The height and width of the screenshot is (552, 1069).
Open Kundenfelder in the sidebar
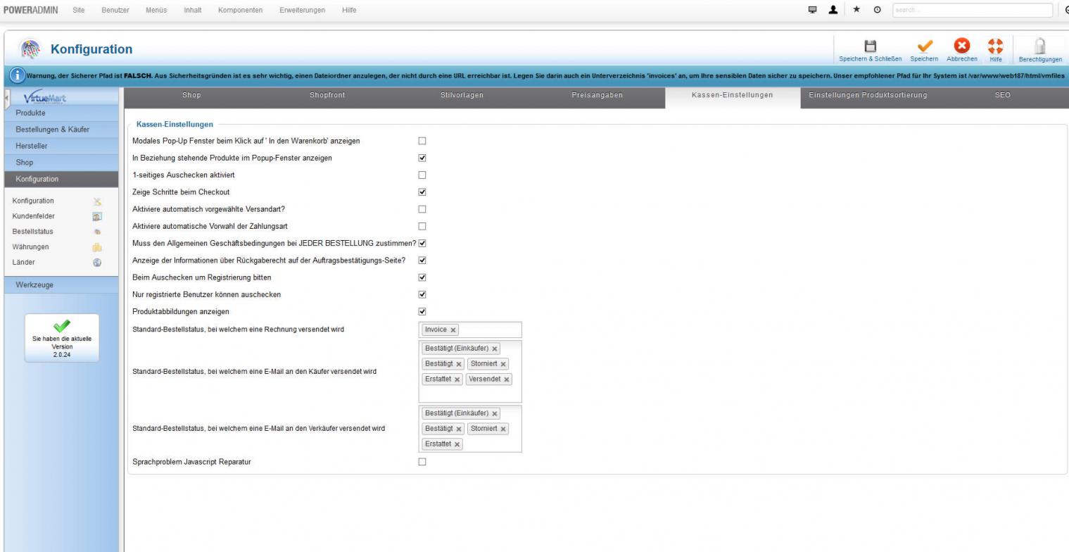point(34,216)
